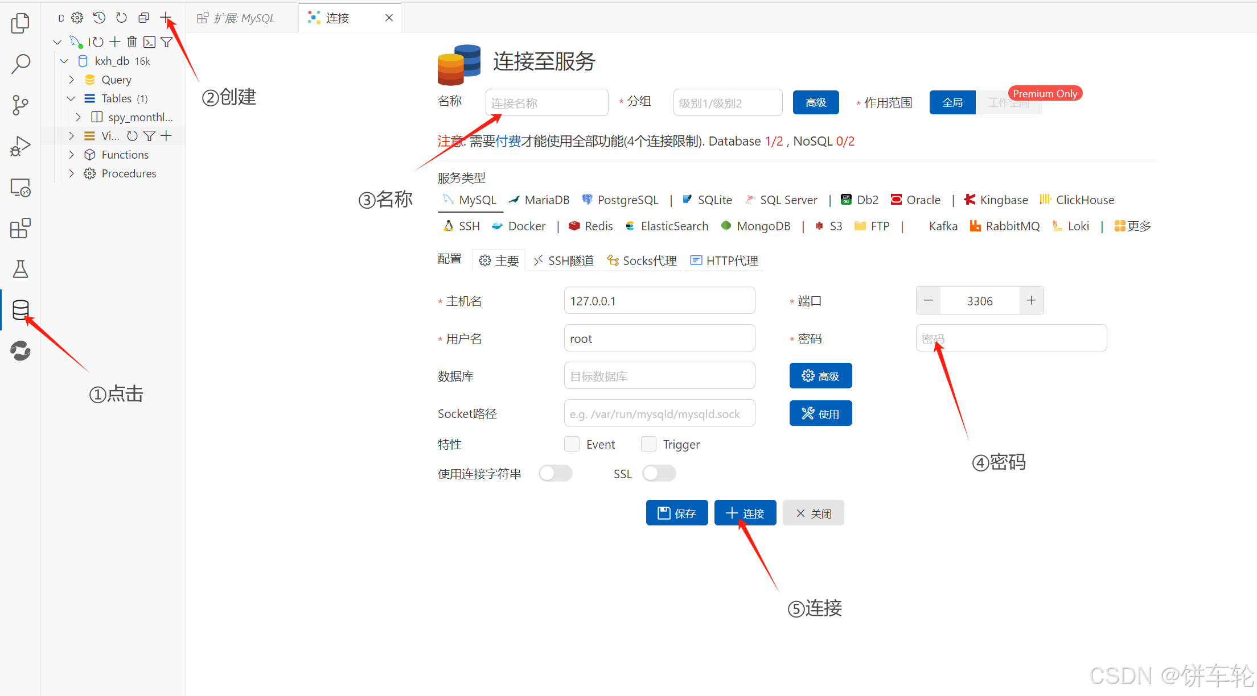Open terminal icon for MySQL connection

149,42
